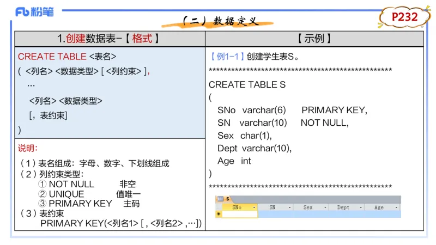Image resolution: width=436 pixels, height=245 pixels.
Task: Click the heading (二) 数据定义
Action: tap(221, 21)
